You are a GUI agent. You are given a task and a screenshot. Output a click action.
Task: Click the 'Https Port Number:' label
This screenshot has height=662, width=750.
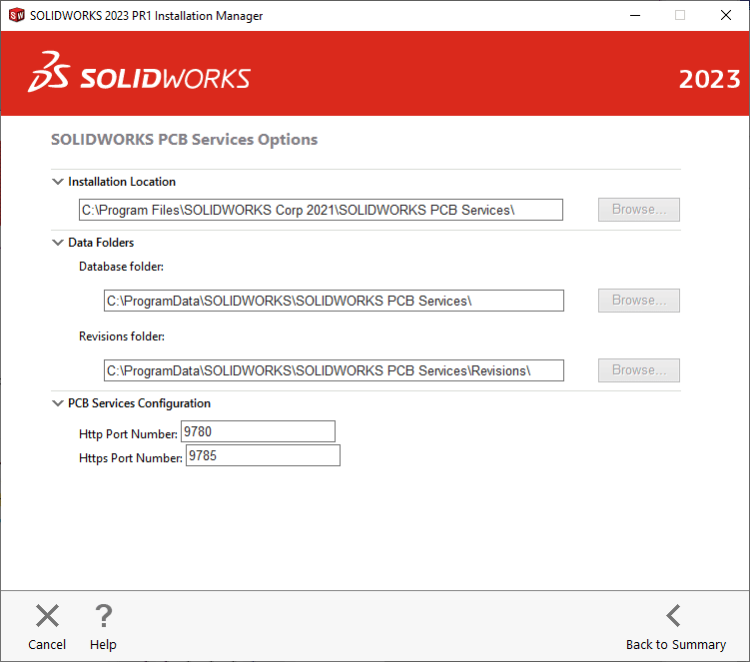(131, 458)
